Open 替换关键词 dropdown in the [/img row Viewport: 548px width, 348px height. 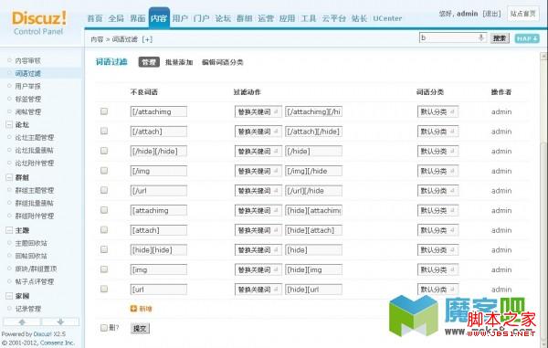pyautogui.click(x=258, y=171)
